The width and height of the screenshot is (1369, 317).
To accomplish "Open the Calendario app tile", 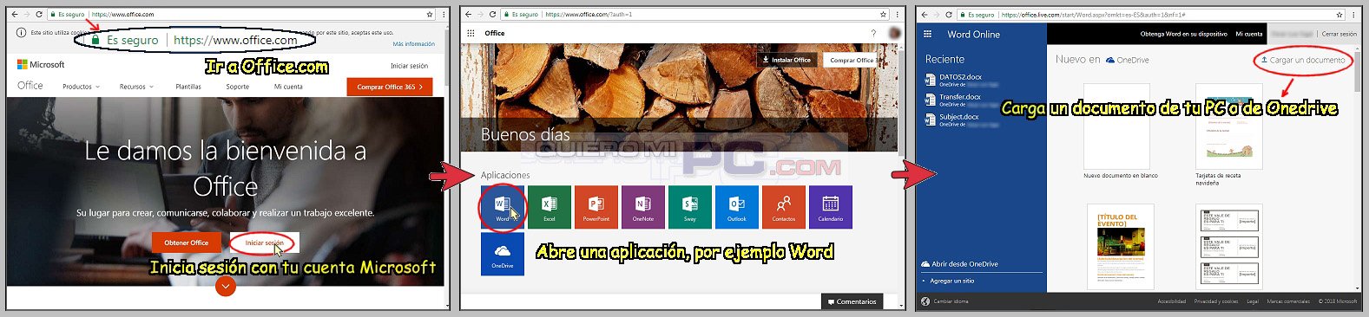I will 831,207.
